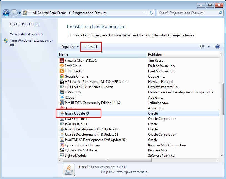Expand the view options dropdown arrow

tap(208, 47)
